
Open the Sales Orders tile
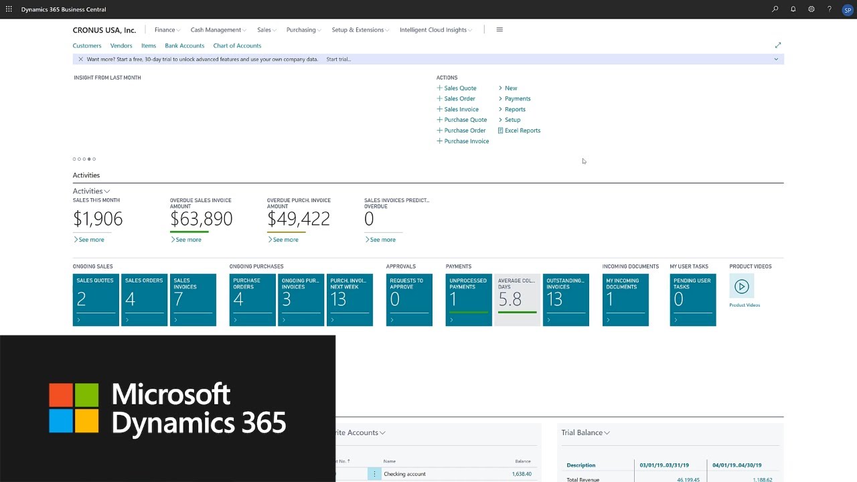(x=144, y=299)
